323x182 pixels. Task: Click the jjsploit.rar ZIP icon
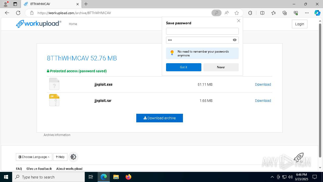tap(54, 100)
